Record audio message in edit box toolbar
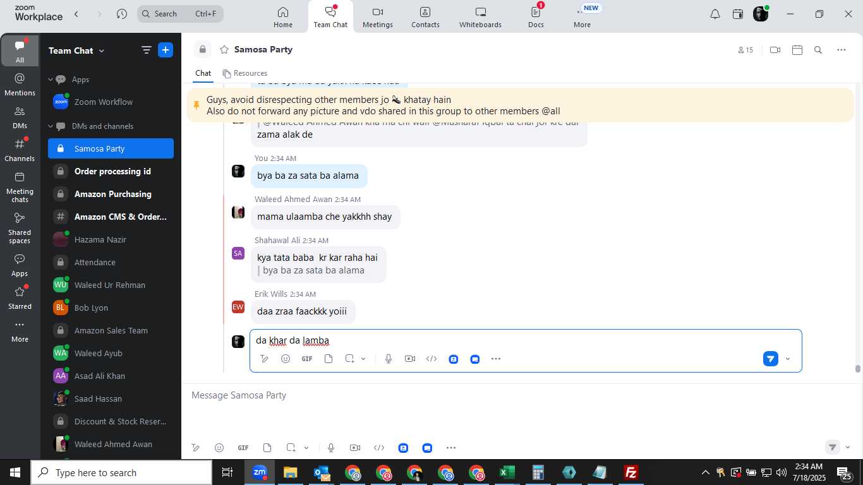The width and height of the screenshot is (863, 485). [x=389, y=359]
